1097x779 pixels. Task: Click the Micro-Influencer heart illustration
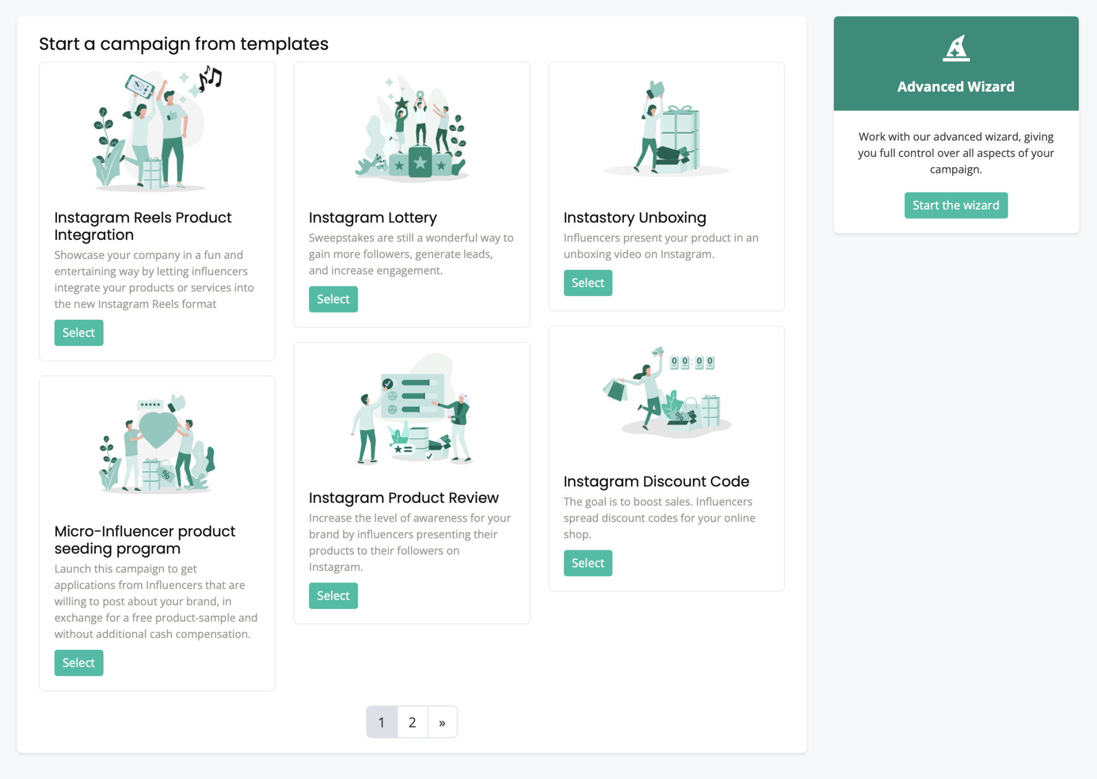point(157,443)
